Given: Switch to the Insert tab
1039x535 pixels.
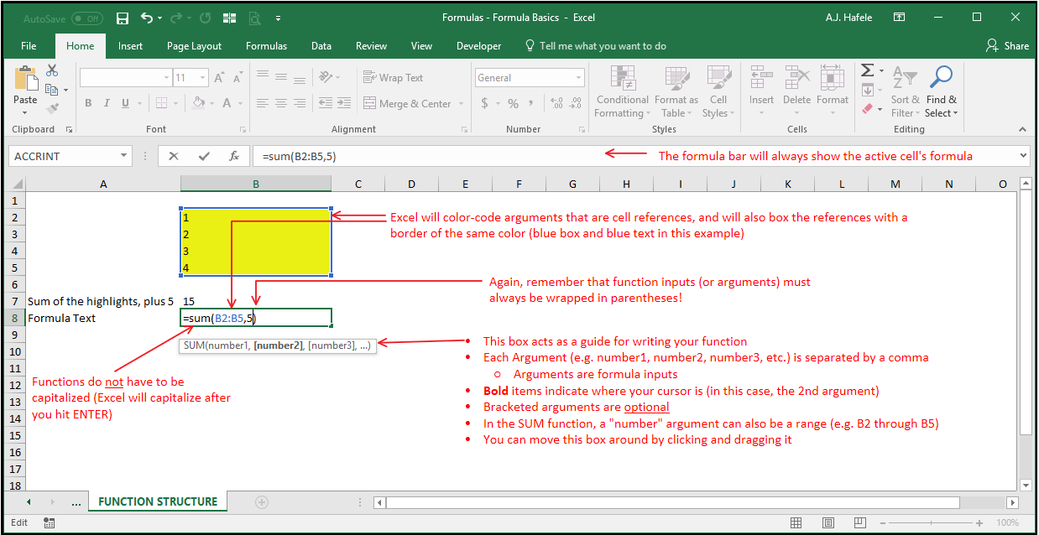Looking at the screenshot, I should [x=130, y=46].
